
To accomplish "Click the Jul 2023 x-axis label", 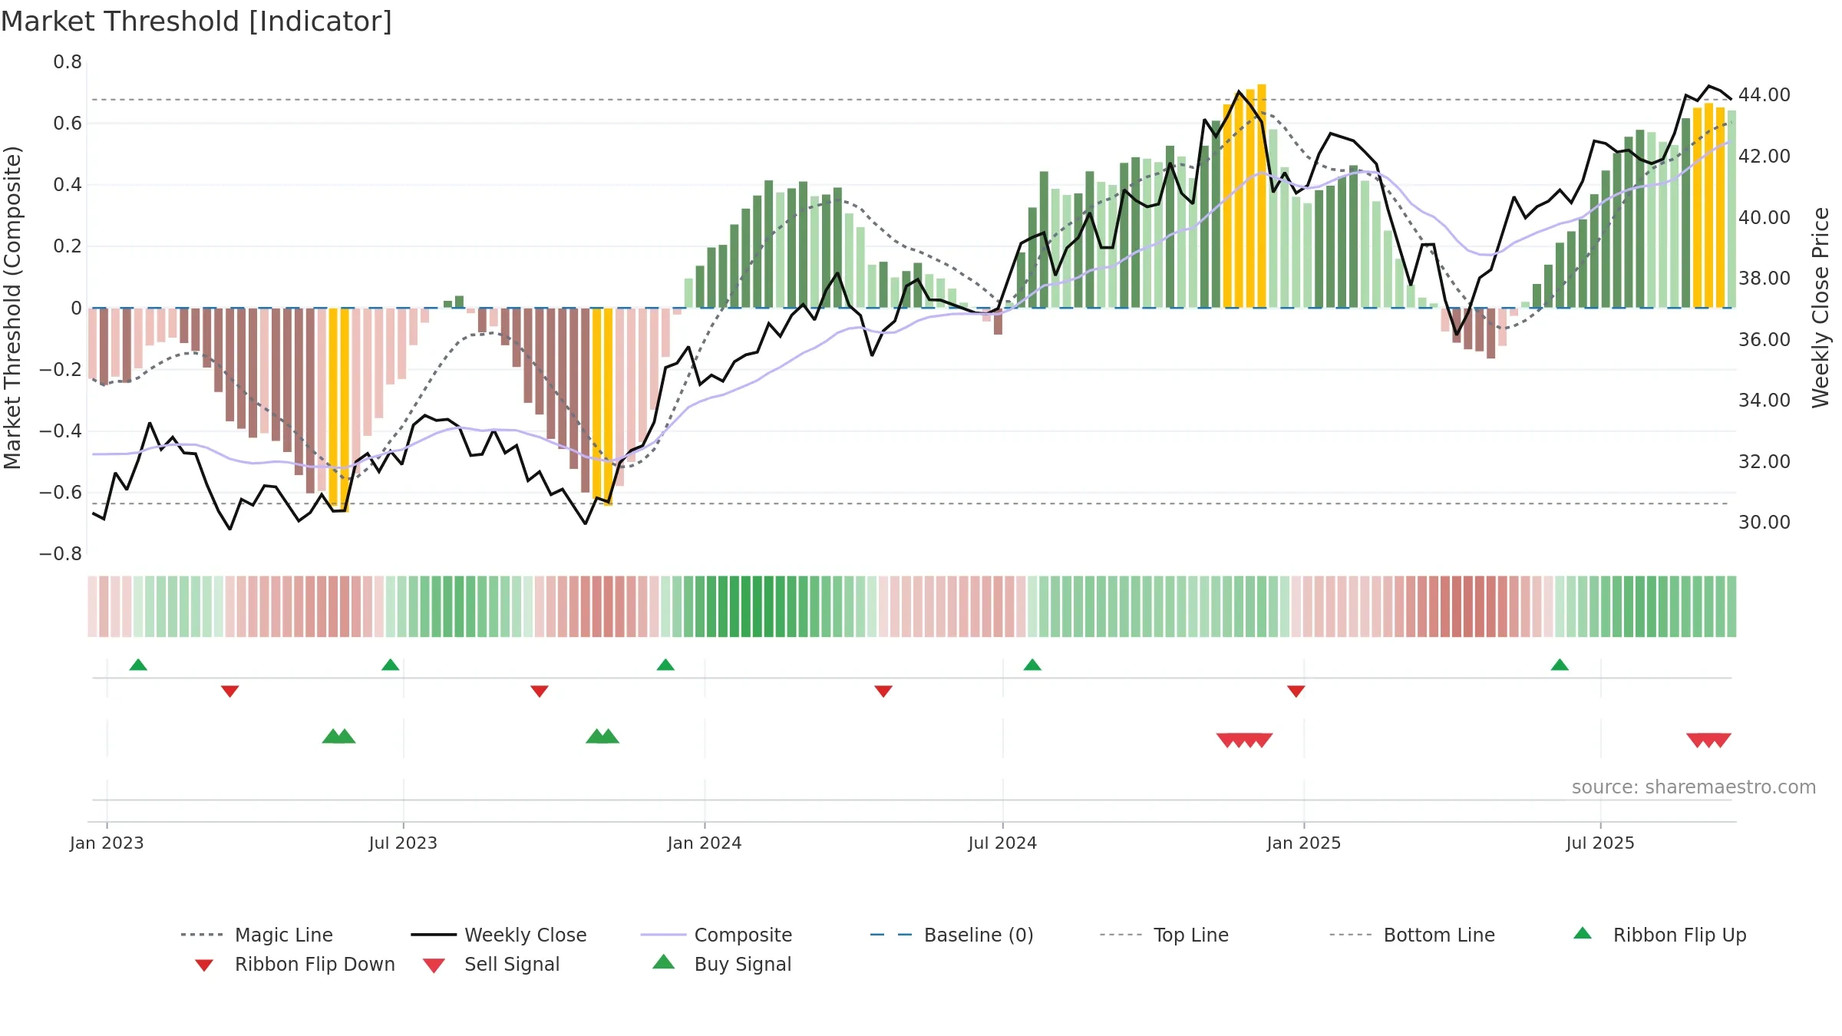I will pos(403,843).
